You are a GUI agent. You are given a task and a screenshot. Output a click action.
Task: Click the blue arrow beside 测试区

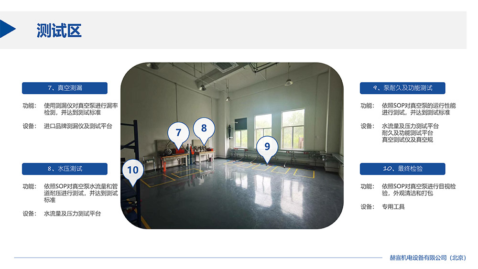point(7,29)
